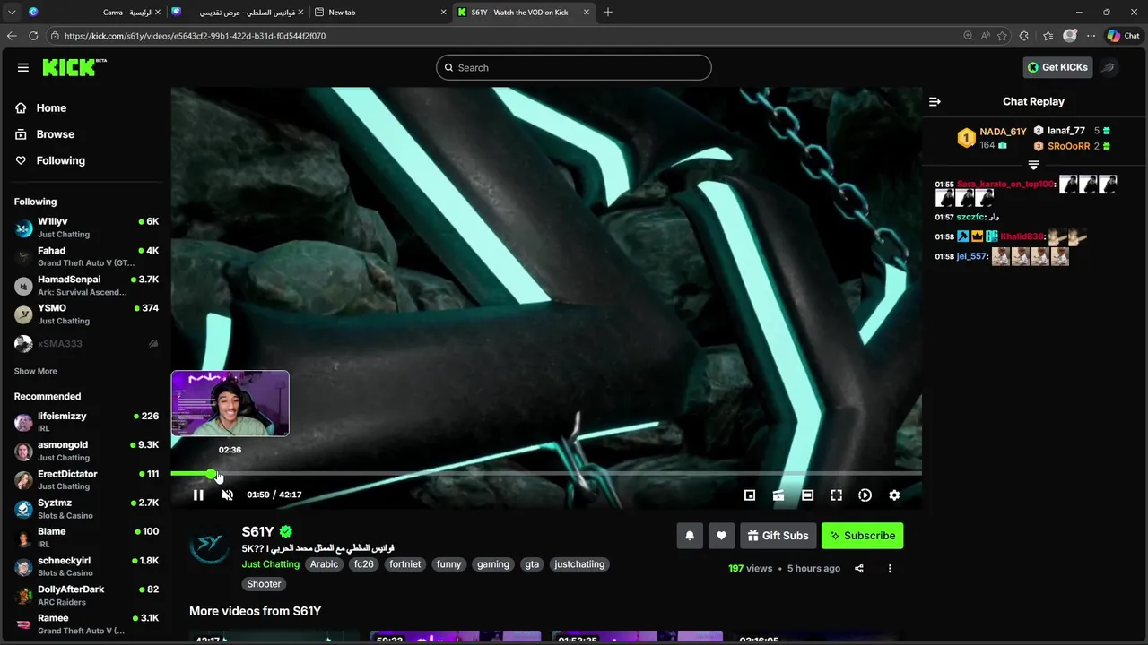
Task: Select the fortniet tag
Action: pos(405,564)
